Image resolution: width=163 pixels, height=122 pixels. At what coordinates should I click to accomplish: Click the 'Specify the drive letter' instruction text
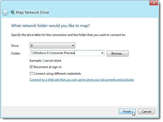click(68, 35)
